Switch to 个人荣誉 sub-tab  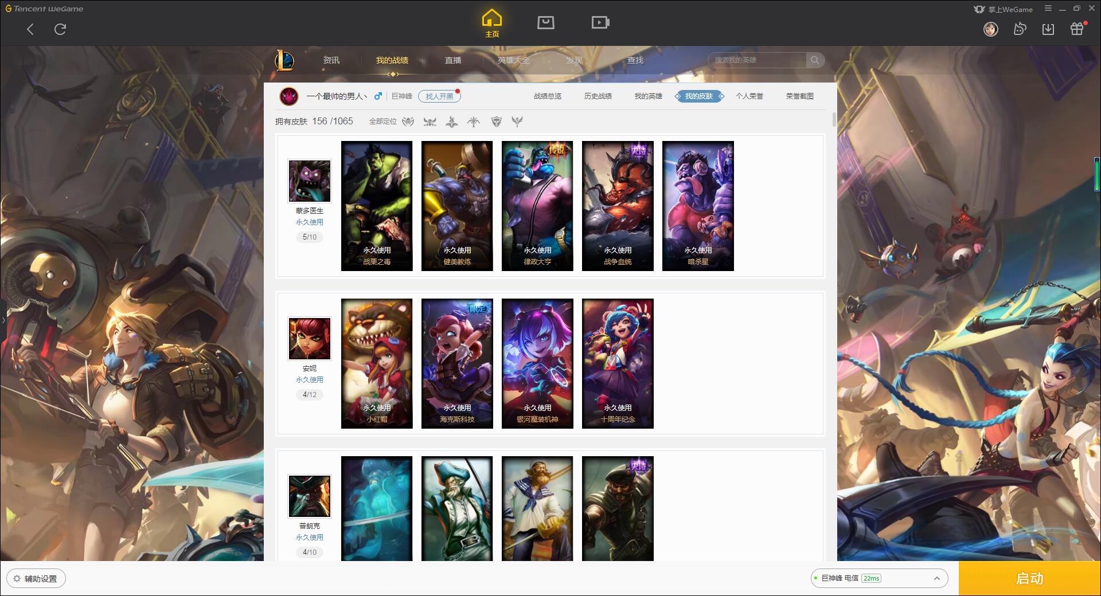[x=749, y=96]
